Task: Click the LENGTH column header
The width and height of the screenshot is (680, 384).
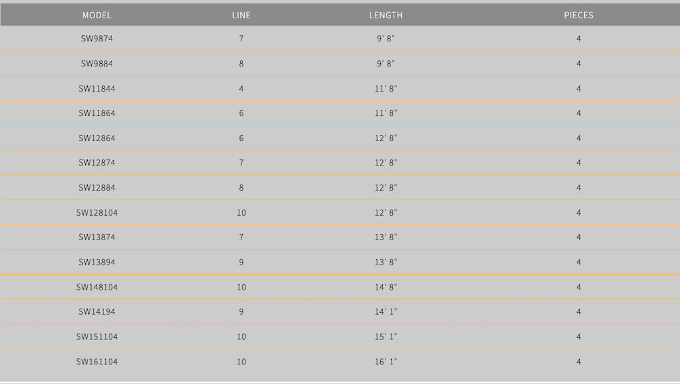Action: (386, 15)
